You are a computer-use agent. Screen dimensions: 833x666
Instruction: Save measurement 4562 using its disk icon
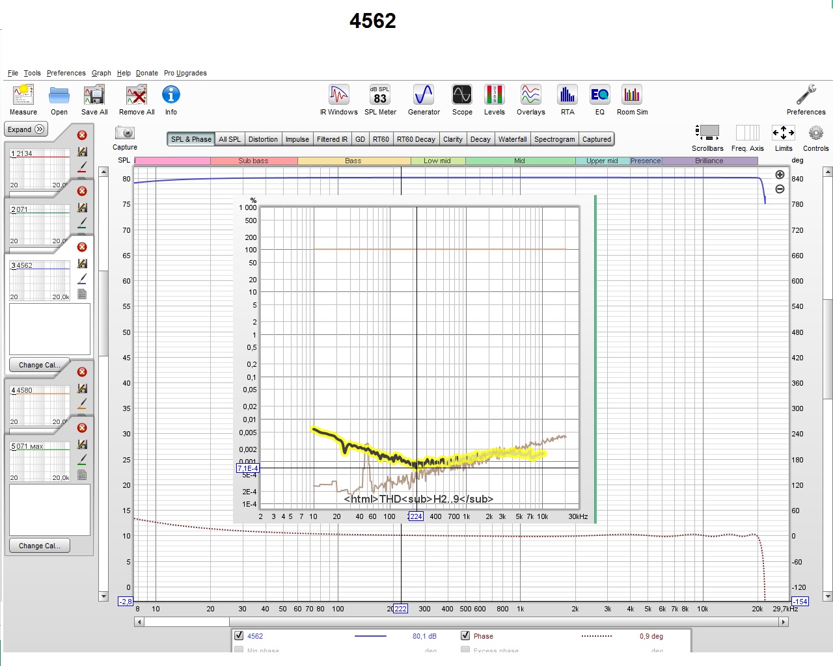click(82, 263)
